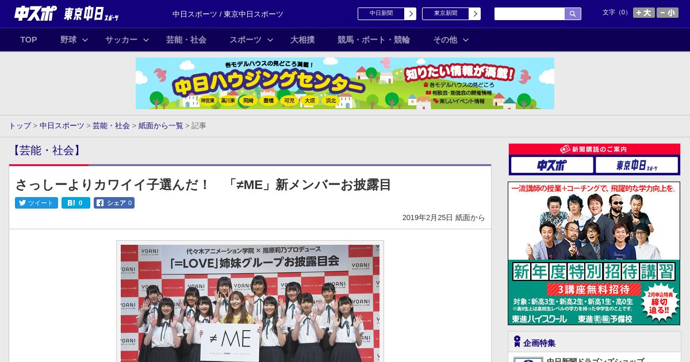Viewport: 690px width, 362px height.
Task: Open 大相撲 navigation menu item
Action: 302,40
